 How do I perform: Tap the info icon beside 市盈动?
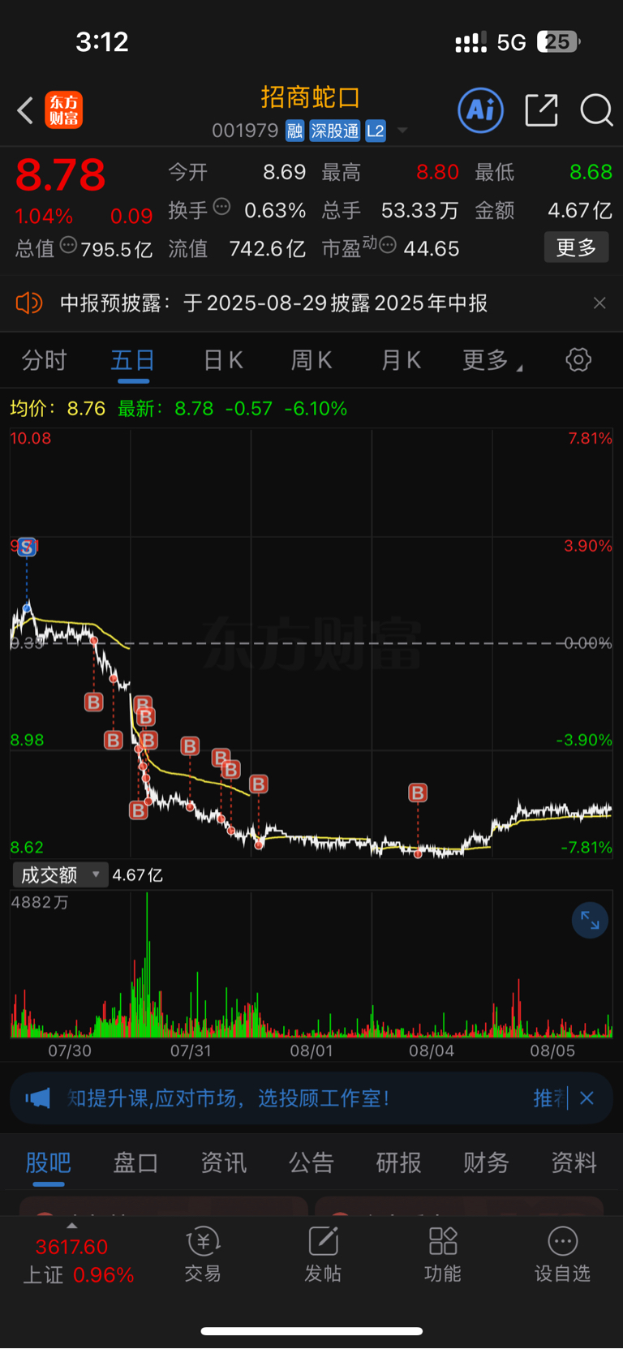click(x=388, y=245)
